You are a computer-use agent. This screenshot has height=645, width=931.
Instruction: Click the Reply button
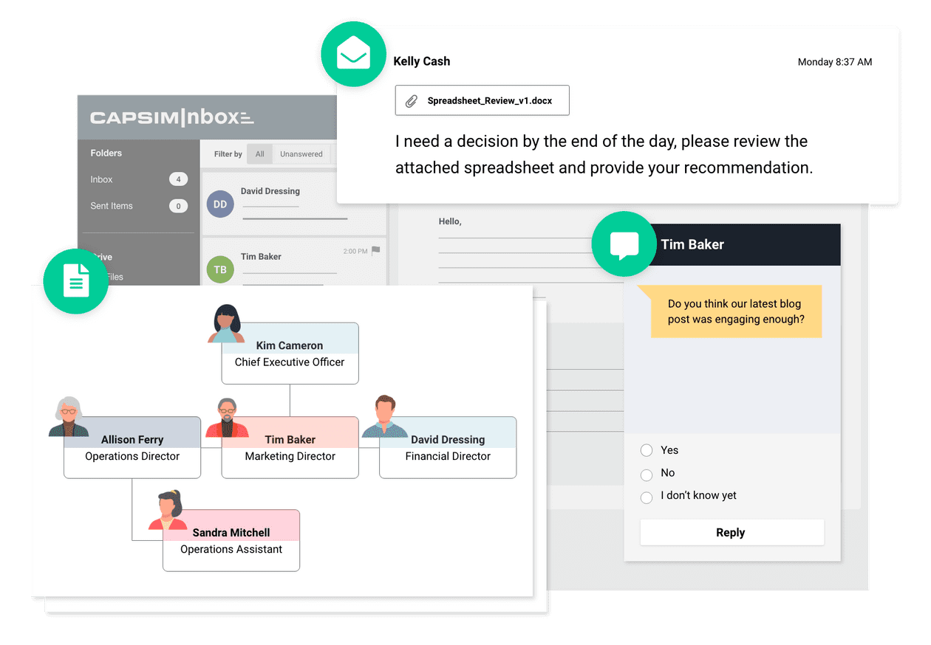click(731, 532)
